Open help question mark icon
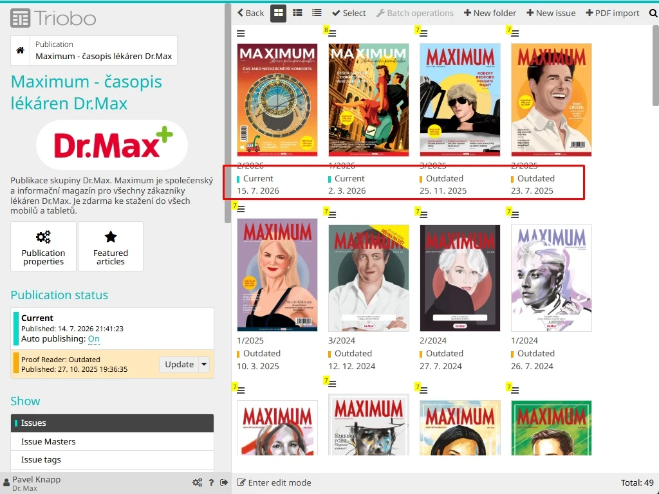The image size is (659, 494). click(x=211, y=482)
